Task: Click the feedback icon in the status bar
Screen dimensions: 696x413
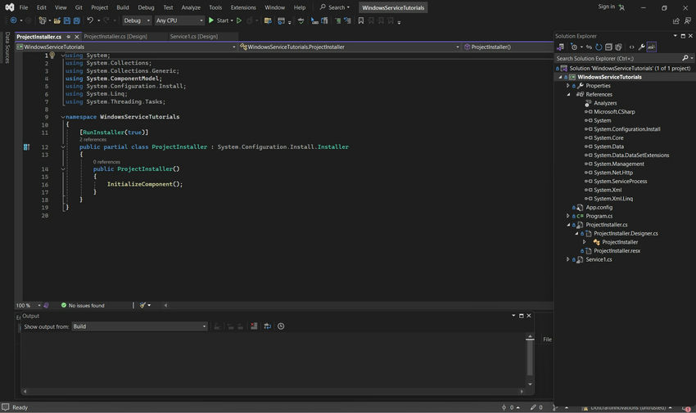Action: point(6,406)
